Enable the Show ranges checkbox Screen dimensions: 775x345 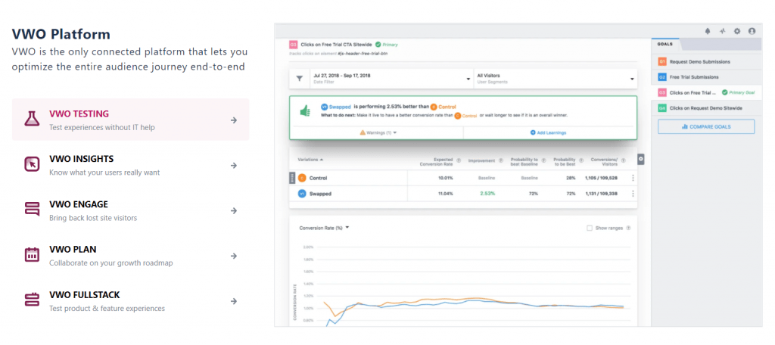589,228
